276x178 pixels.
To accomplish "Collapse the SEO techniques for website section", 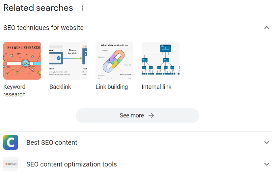I will point(267,28).
